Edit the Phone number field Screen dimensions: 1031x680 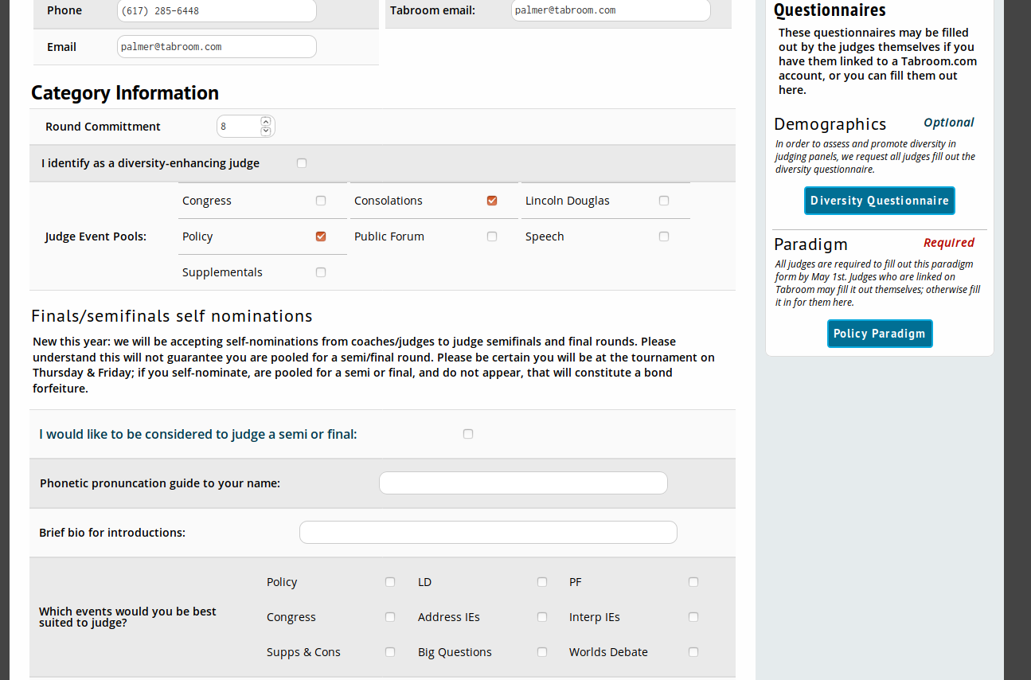(x=216, y=11)
